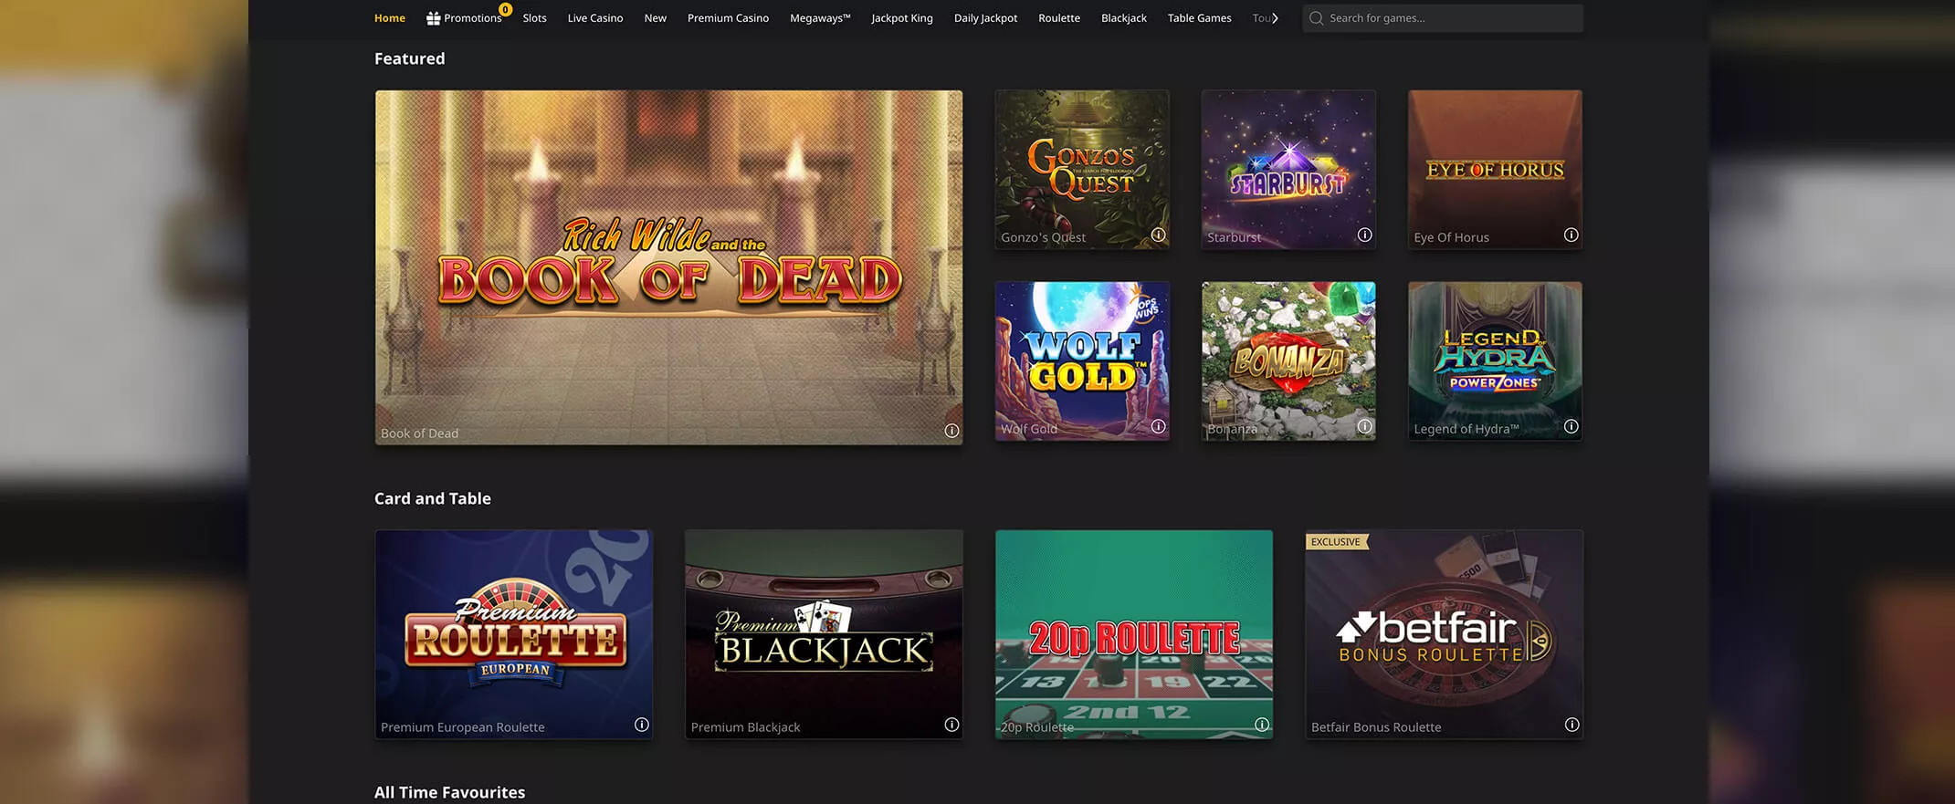Click the 'Eye Of Horus' caption text
The height and width of the screenshot is (804, 1955).
click(x=1451, y=237)
